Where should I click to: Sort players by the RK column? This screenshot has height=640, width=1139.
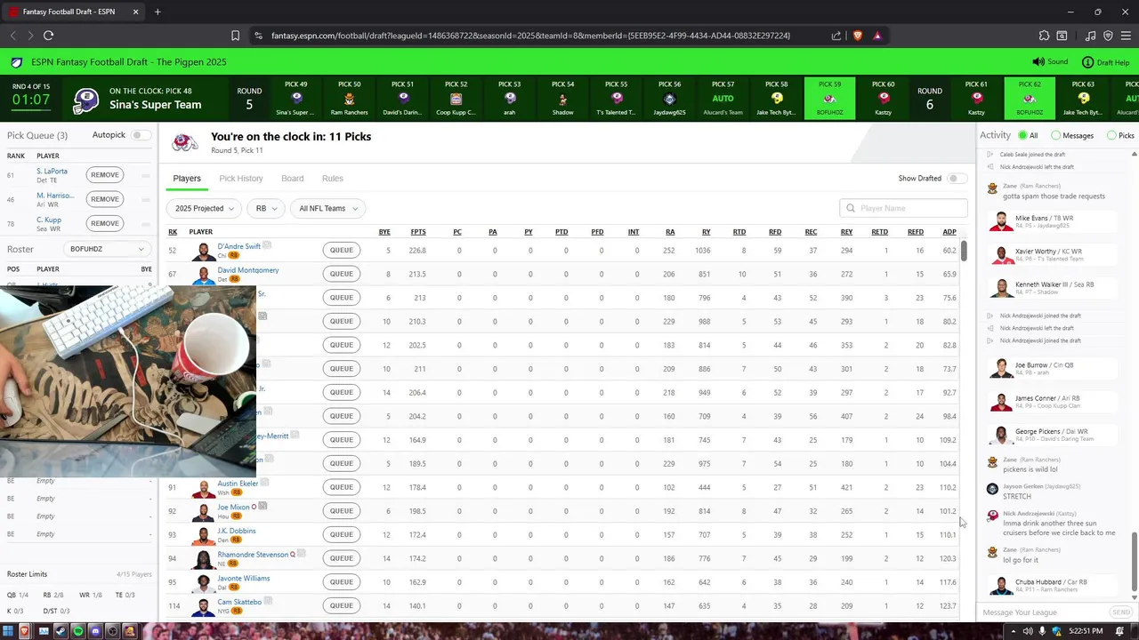[173, 232]
